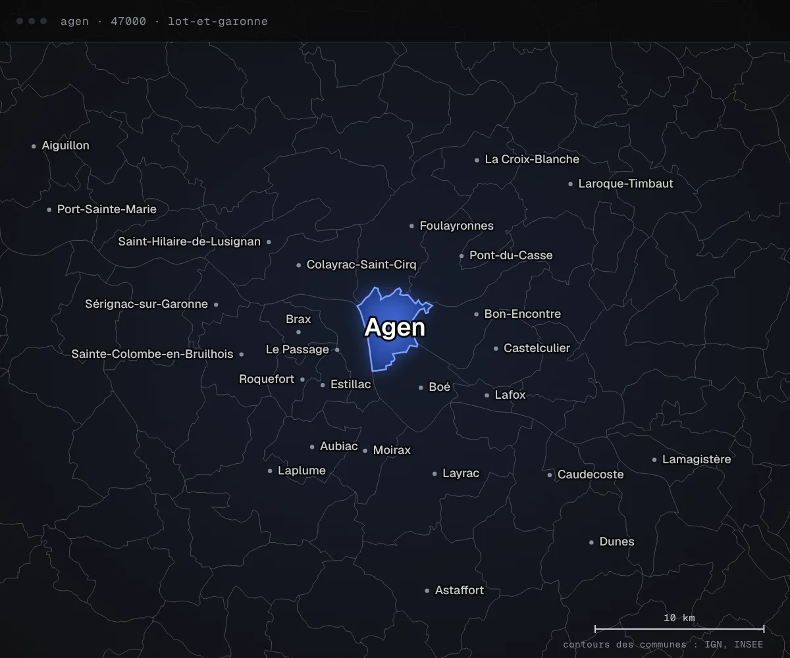The width and height of the screenshot is (790, 658).
Task: Click the dot marker beside Port-Sainte-Marie
Action: tap(49, 210)
